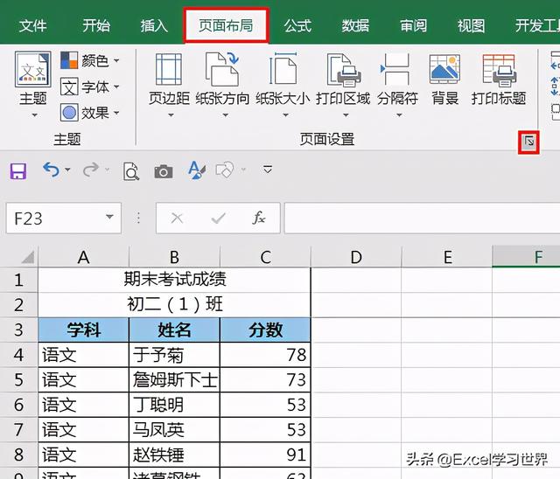Click the Select All corner triangle
560x479 pixels.
27,257
